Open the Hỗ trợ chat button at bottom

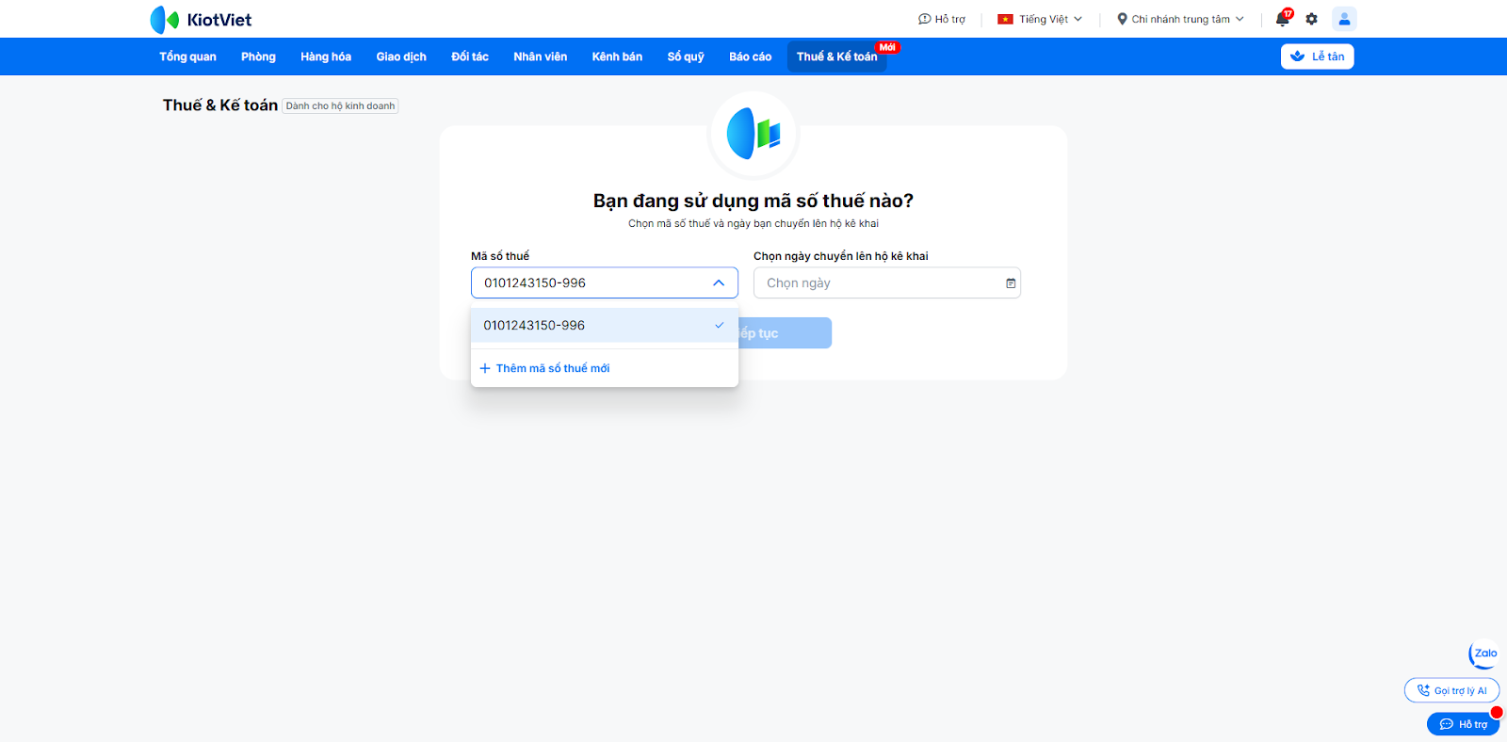[1463, 724]
